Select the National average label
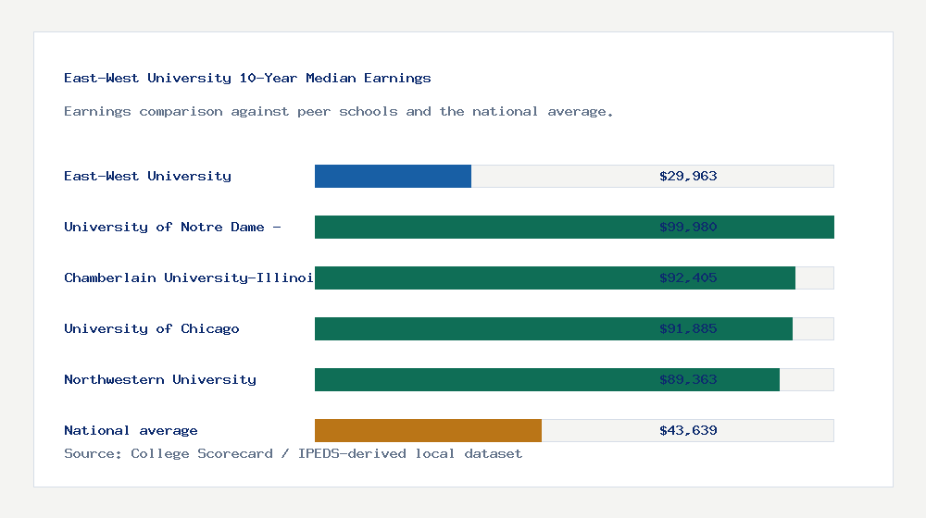This screenshot has width=926, height=518. click(131, 430)
